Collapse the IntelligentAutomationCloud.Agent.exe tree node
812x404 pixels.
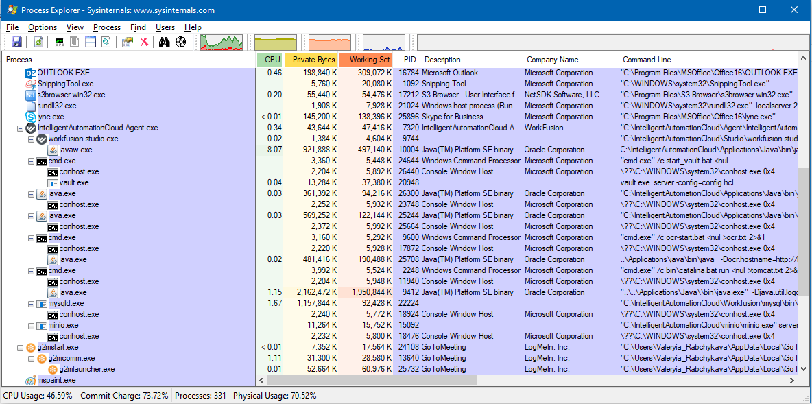pos(20,128)
